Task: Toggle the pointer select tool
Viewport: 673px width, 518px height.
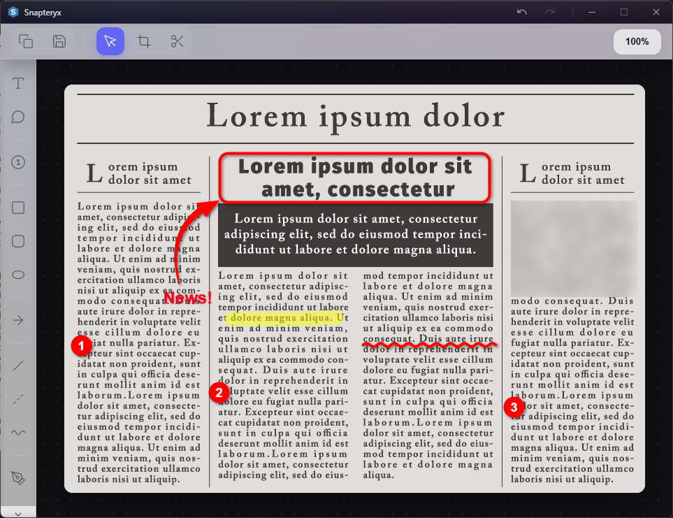Action: click(x=110, y=41)
